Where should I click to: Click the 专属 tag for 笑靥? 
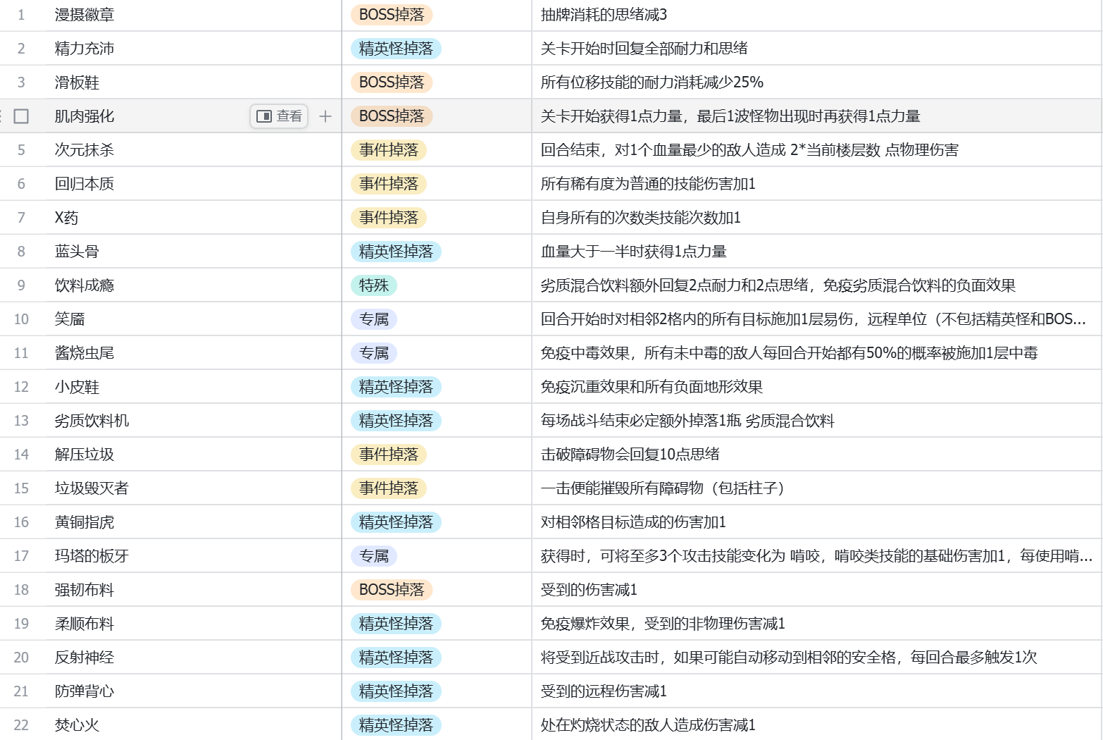point(374,319)
